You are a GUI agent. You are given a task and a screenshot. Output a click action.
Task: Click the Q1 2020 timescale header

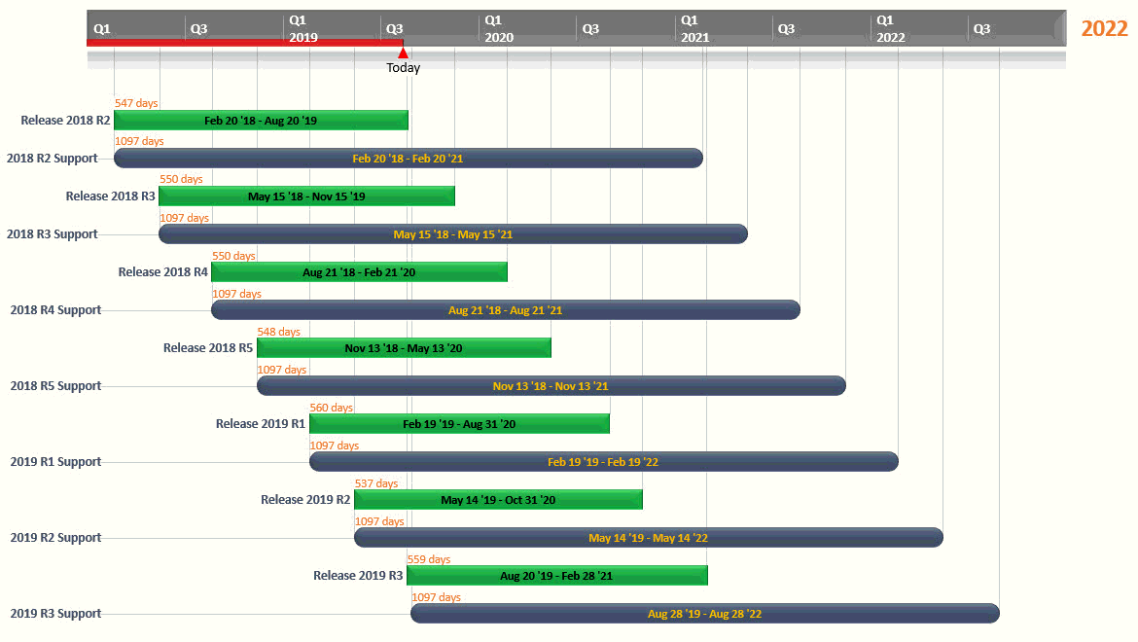click(x=498, y=29)
